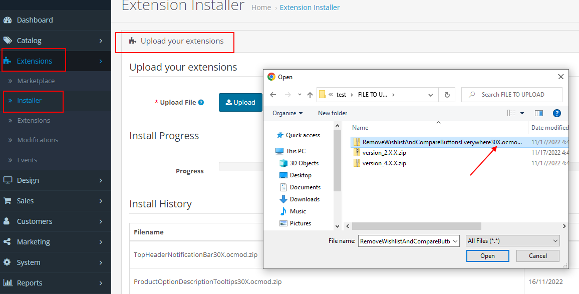Screen dimensions: 579x294
Task: Click the file dialog help icon
Action: [556, 113]
